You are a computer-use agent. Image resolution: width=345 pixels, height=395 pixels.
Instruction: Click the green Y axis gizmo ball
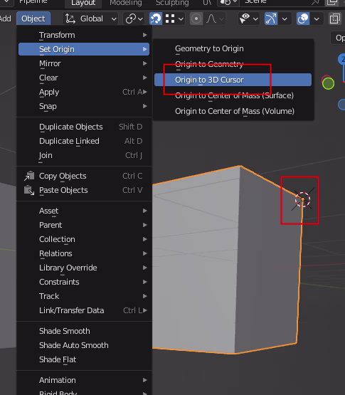coord(328,84)
